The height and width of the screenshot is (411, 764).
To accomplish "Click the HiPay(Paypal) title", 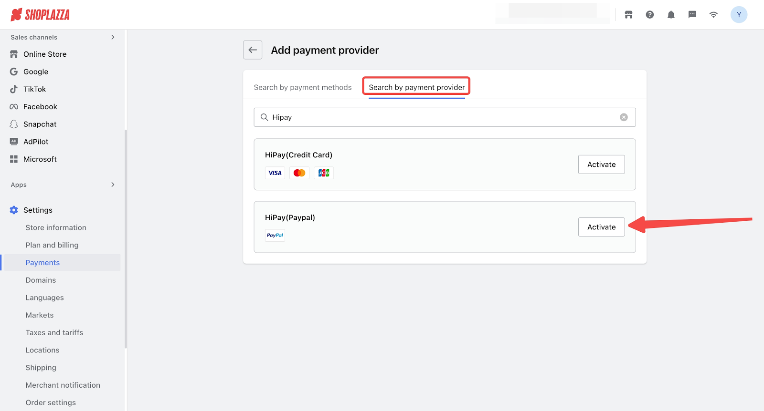I will [290, 217].
